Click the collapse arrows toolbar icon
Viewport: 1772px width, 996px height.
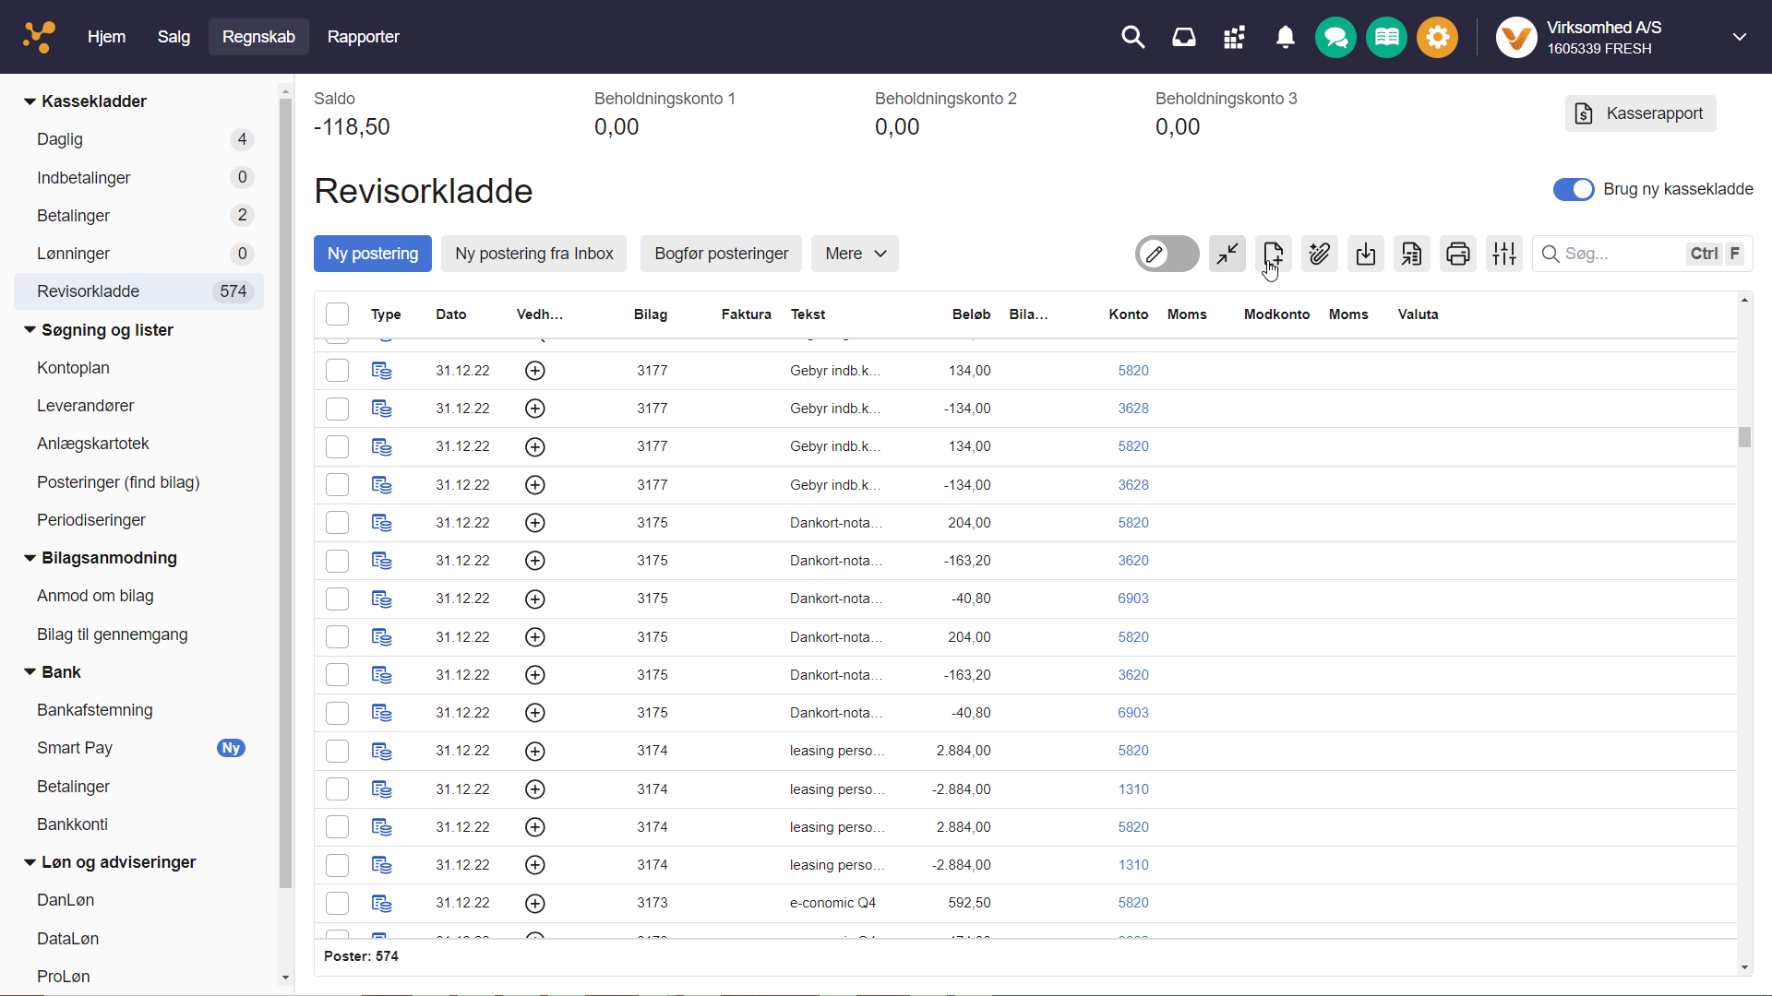tap(1227, 254)
